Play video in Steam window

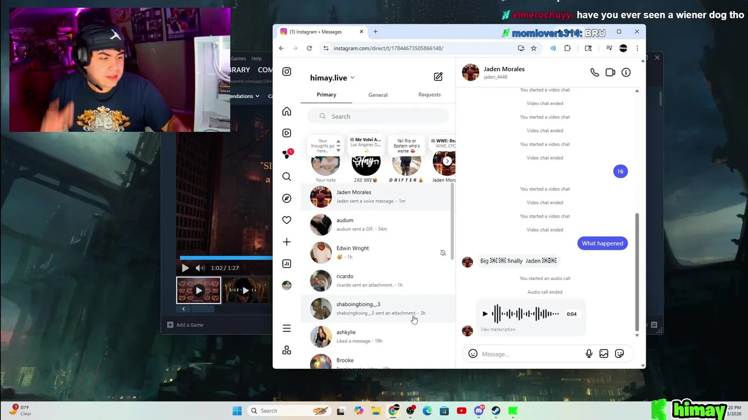click(x=185, y=268)
